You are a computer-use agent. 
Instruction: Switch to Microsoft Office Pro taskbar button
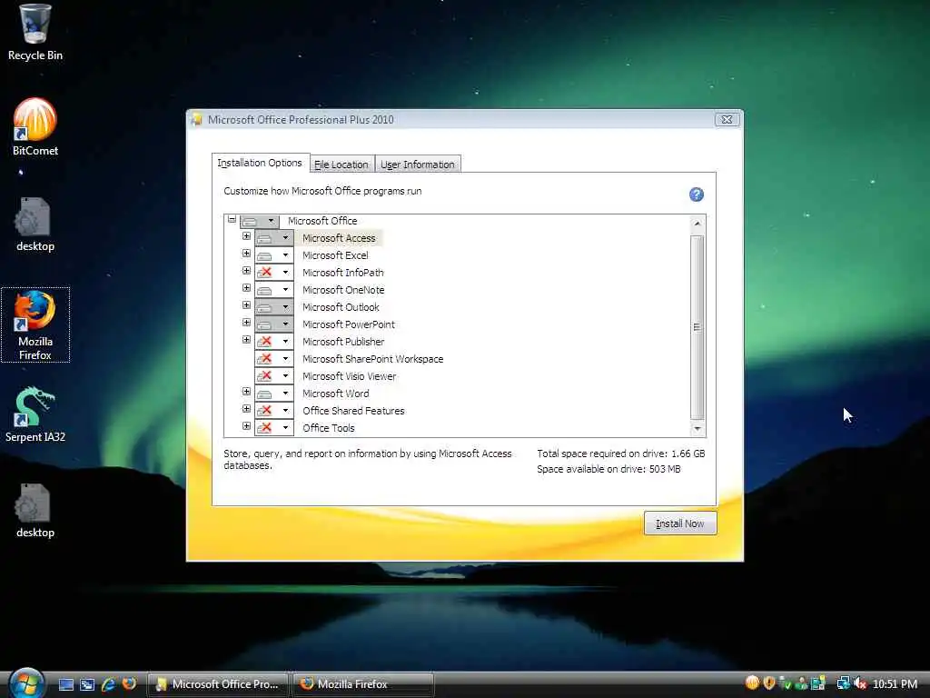(x=218, y=684)
